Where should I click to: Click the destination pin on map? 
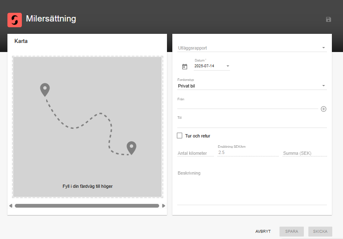click(x=132, y=148)
